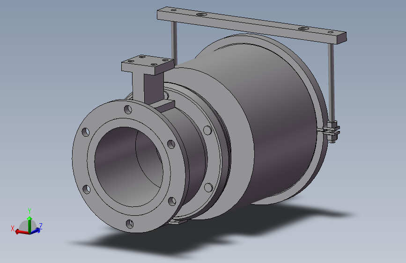Image resolution: width=406 pixels, height=263 pixels.
Task: Select the topmost bolt hole on front flange
Action: (x=128, y=110)
